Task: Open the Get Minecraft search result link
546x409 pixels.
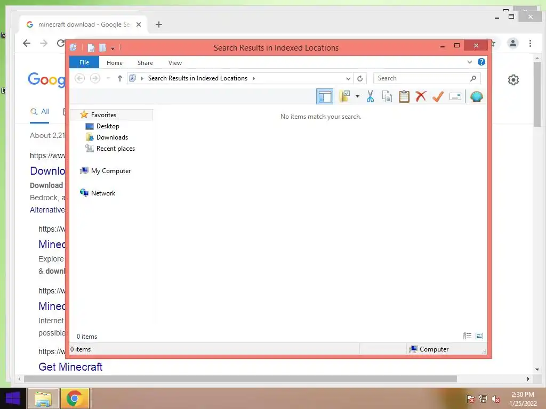Action: click(70, 366)
